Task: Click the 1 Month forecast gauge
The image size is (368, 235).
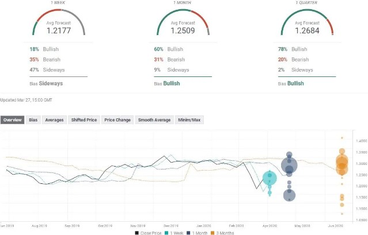Action: coord(184,22)
